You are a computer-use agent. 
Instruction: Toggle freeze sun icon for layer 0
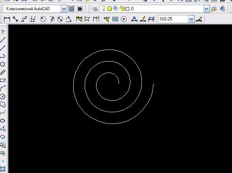tap(109, 8)
